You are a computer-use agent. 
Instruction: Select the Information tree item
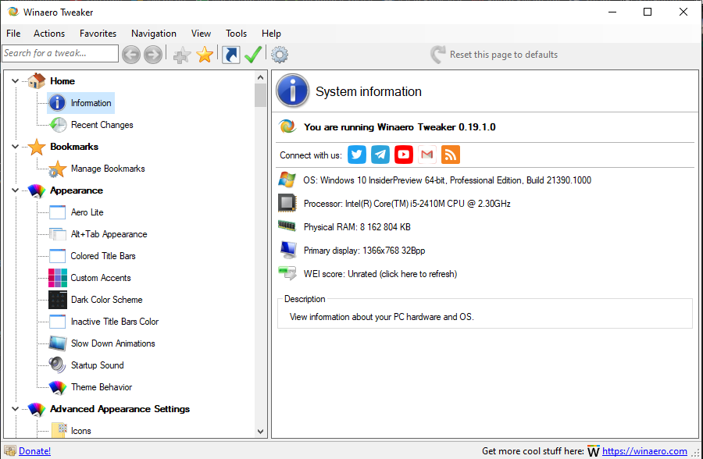pyautogui.click(x=81, y=103)
